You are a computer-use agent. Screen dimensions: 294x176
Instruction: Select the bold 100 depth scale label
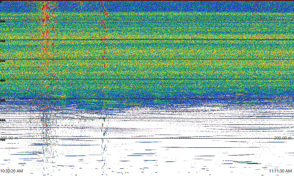point(3,22)
